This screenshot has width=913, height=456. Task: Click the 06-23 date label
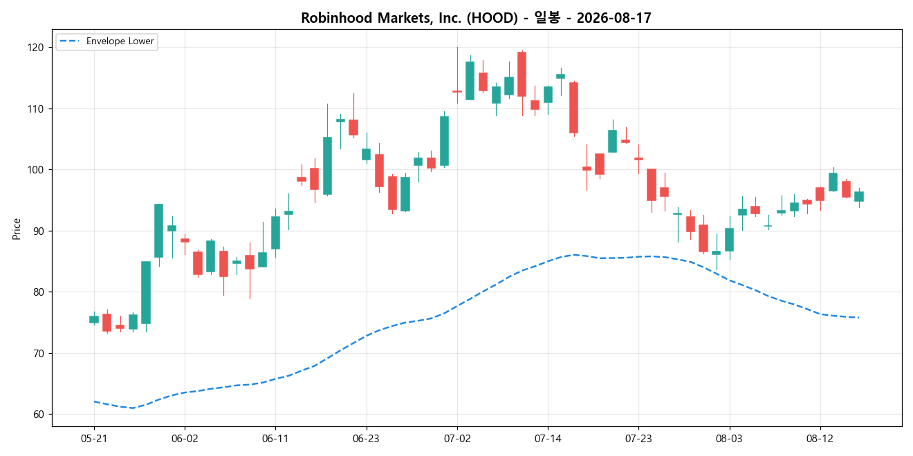(367, 439)
